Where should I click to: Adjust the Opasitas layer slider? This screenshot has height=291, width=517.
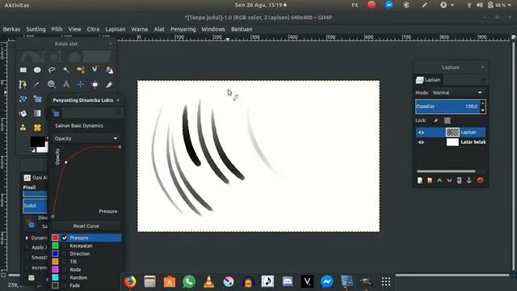pos(447,106)
